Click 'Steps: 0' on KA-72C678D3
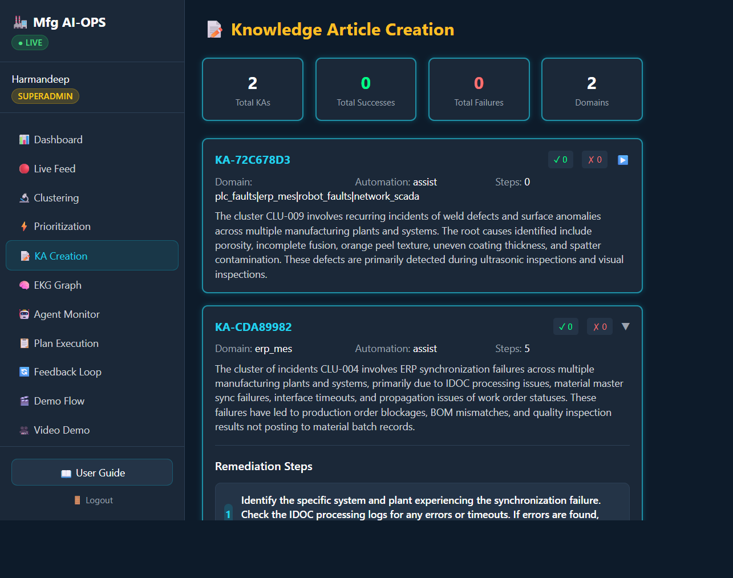 512,182
